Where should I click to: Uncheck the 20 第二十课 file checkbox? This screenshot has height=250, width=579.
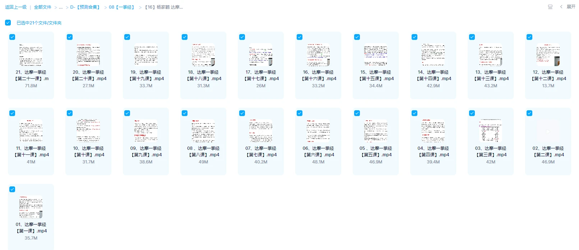[x=70, y=37]
